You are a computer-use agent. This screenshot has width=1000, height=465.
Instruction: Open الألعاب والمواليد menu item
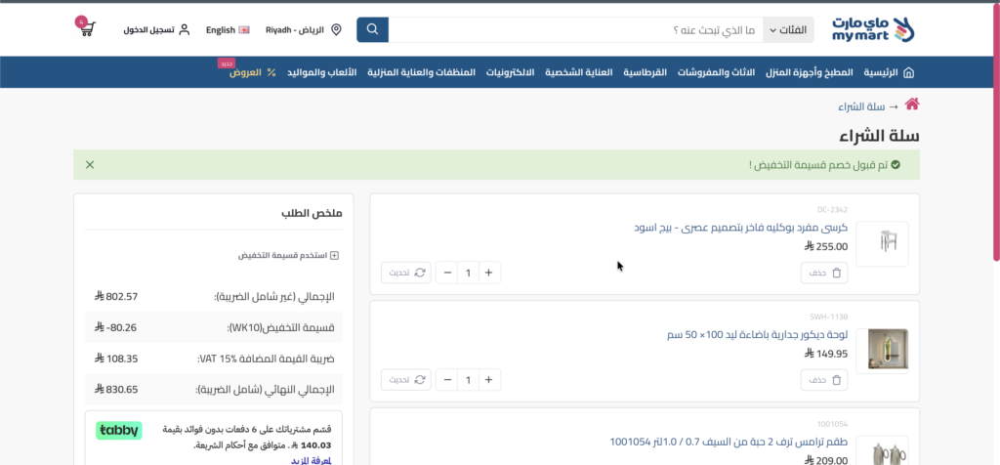(322, 72)
